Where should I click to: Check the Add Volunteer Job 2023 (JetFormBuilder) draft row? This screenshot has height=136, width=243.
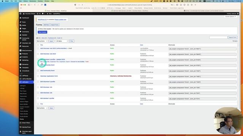pos(38,48)
